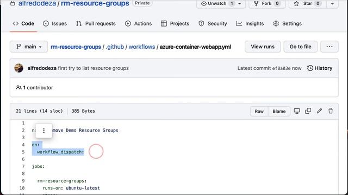The width and height of the screenshot is (348, 195).
Task: Click the 'workflow_dispatch:' code text
Action: 60,152
